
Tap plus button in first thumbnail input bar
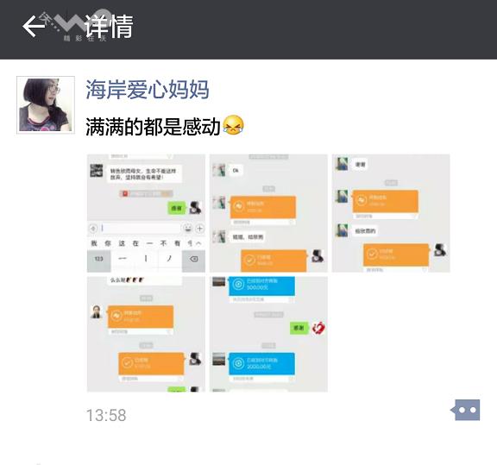coord(199,228)
